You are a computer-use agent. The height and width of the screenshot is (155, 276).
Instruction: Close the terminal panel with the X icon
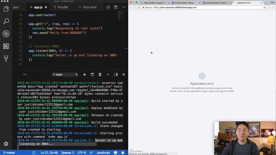click(124, 74)
